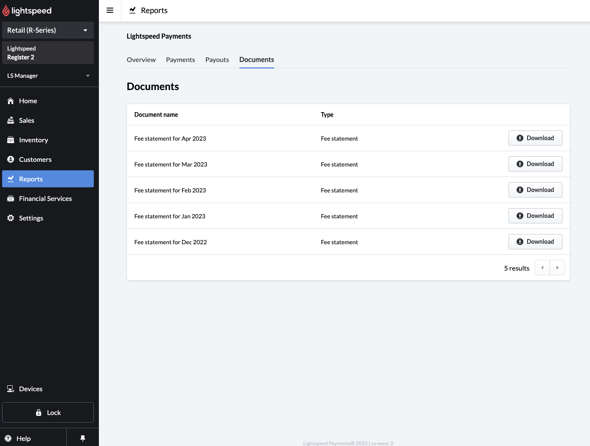This screenshot has height=446, width=590.
Task: Click the Help question mark icon
Action: (8, 438)
